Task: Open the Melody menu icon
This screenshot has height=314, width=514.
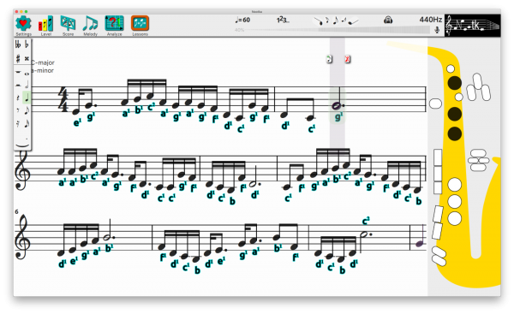Action: coord(90,24)
